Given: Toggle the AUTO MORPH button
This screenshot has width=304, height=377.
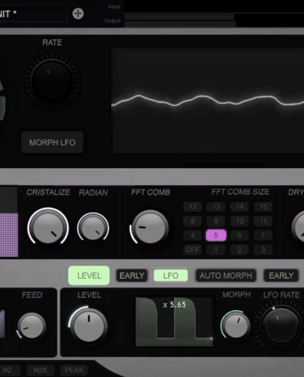Looking at the screenshot, I should pos(226,275).
